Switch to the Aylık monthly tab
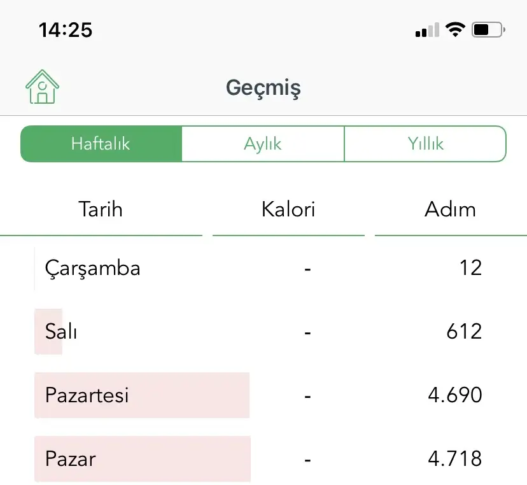Screen dimensions: 527x485 point(263,144)
